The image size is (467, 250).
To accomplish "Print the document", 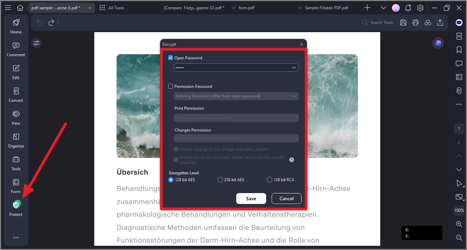I will 416,22.
